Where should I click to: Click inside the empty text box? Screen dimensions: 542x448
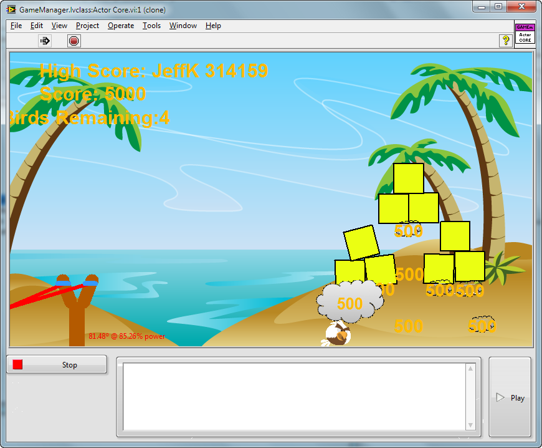coord(295,397)
